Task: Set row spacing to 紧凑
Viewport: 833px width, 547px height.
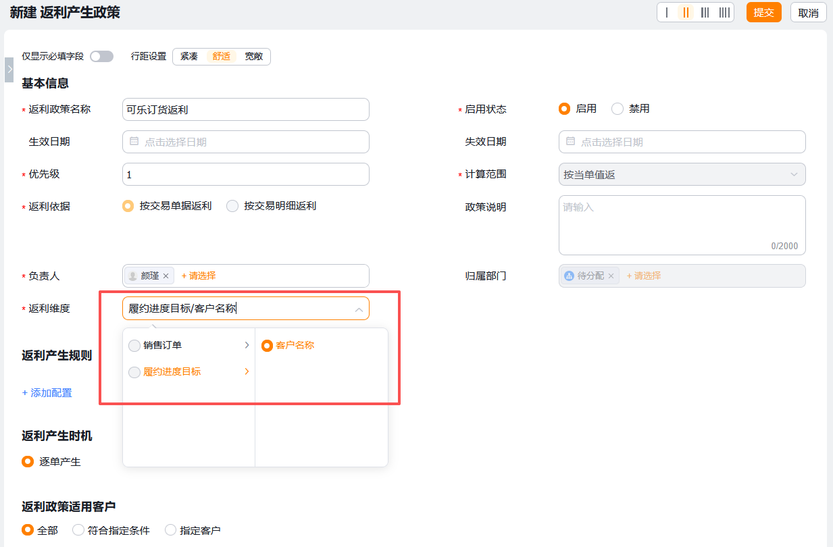Action: pyautogui.click(x=189, y=57)
